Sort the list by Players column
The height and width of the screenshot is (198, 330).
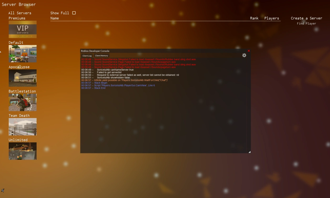point(272,18)
